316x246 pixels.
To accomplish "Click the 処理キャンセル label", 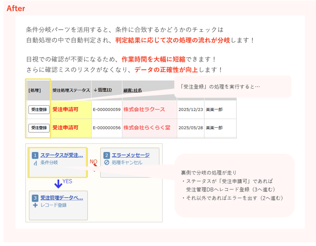I will tap(127, 163).
